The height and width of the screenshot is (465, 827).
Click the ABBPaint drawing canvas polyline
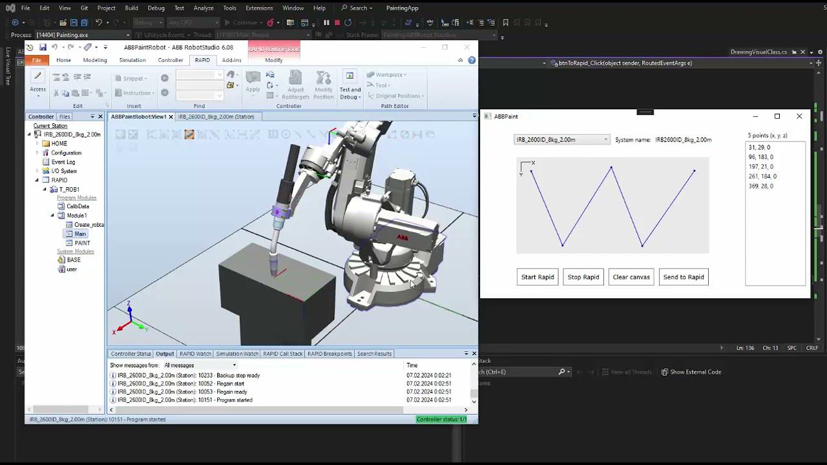612,205
